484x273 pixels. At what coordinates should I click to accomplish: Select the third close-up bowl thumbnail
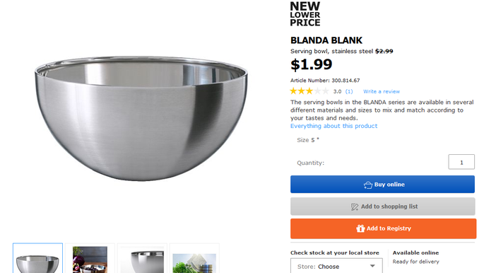coord(142,258)
